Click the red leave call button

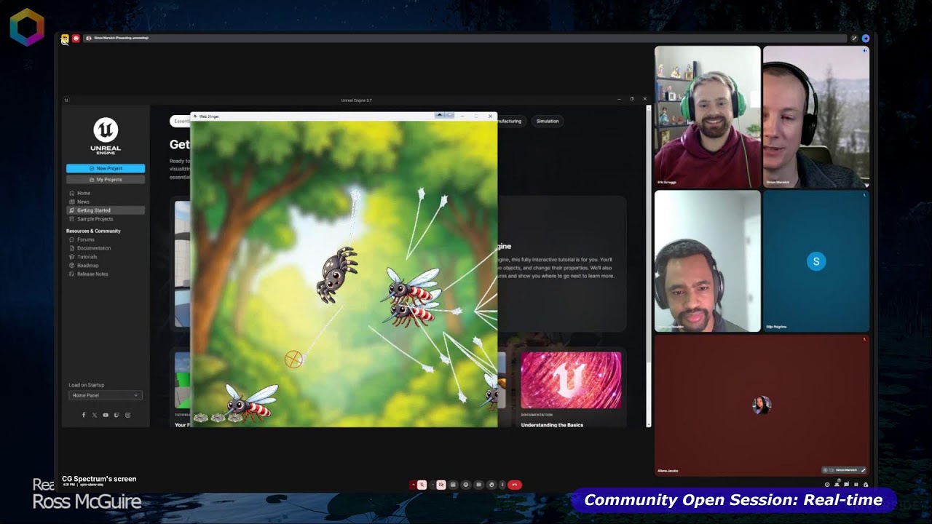pos(515,485)
